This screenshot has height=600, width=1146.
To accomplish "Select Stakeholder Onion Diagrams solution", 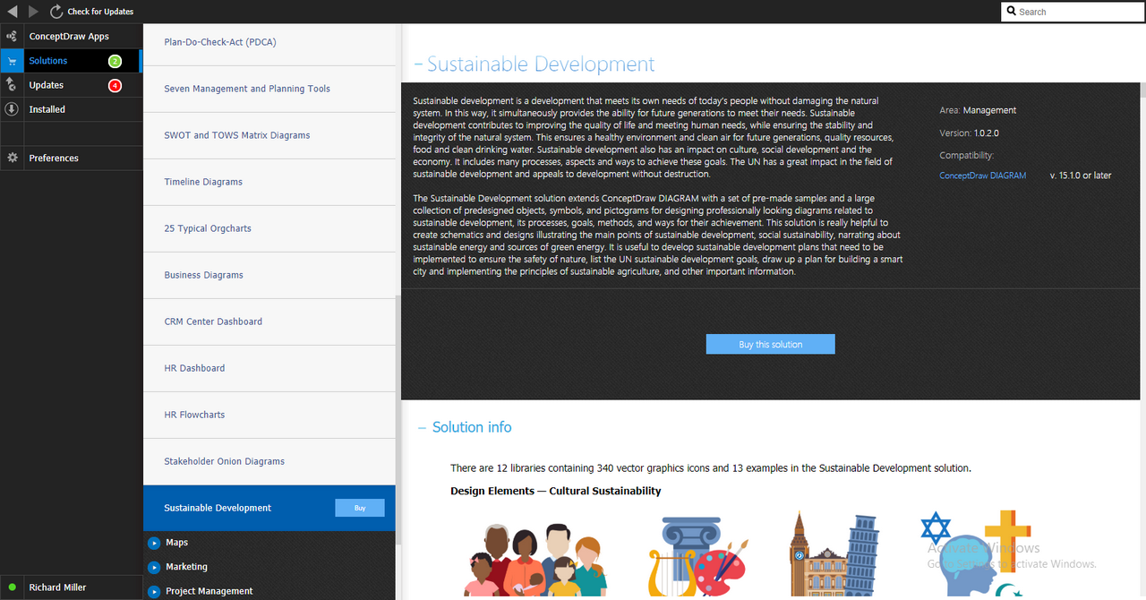I will click(x=269, y=461).
